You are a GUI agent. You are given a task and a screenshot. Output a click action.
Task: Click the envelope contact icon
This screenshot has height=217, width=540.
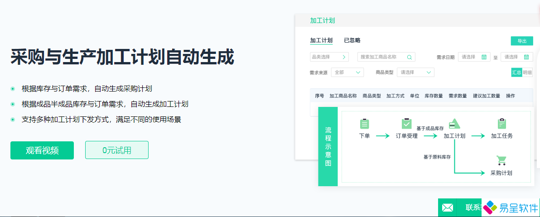pos(448,207)
